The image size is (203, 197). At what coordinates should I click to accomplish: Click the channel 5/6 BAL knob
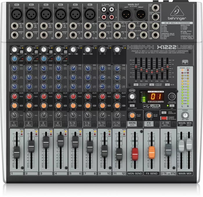pyautogui.click(x=73, y=115)
